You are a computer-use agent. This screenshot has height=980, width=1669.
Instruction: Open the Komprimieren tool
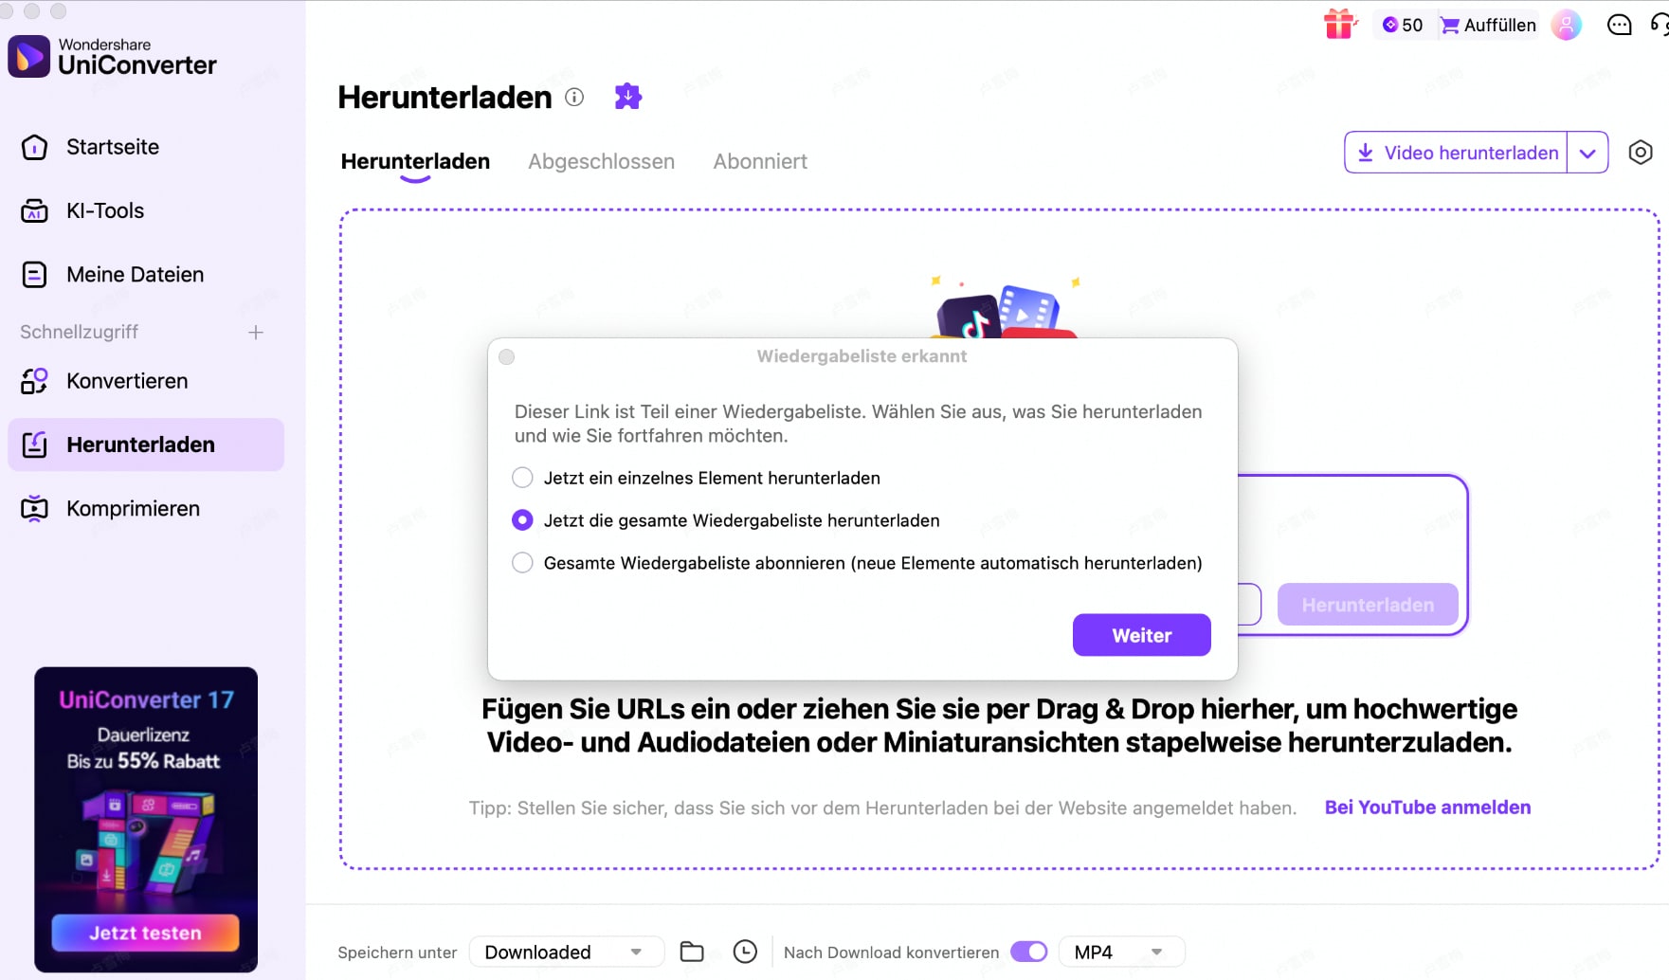[x=131, y=508]
